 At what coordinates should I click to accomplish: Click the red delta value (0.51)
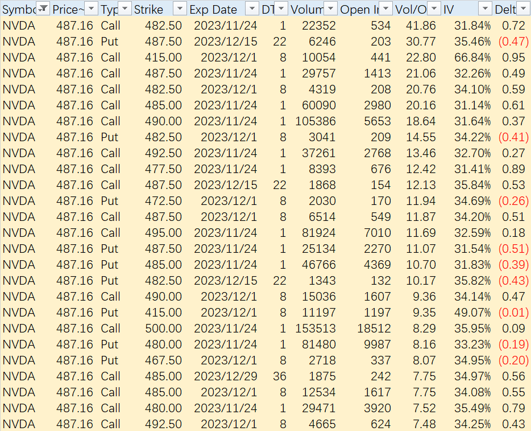pyautogui.click(x=513, y=249)
